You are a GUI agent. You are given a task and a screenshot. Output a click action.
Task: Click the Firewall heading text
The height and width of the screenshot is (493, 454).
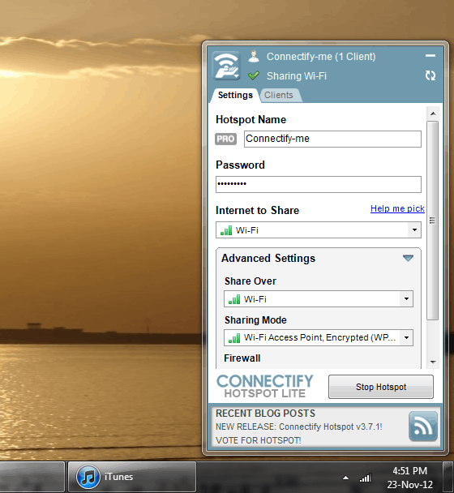coord(242,358)
